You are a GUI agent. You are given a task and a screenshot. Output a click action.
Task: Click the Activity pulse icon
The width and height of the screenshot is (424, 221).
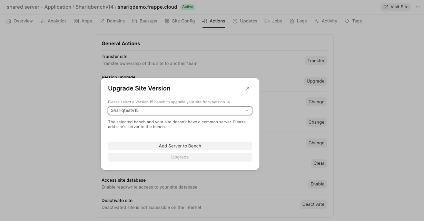[317, 21]
